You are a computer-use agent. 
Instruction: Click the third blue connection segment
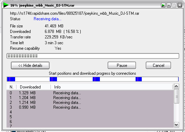click(96, 79)
